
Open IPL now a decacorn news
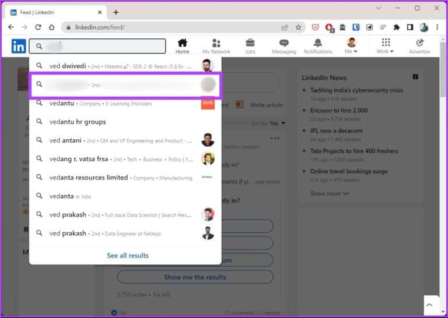pos(336,130)
